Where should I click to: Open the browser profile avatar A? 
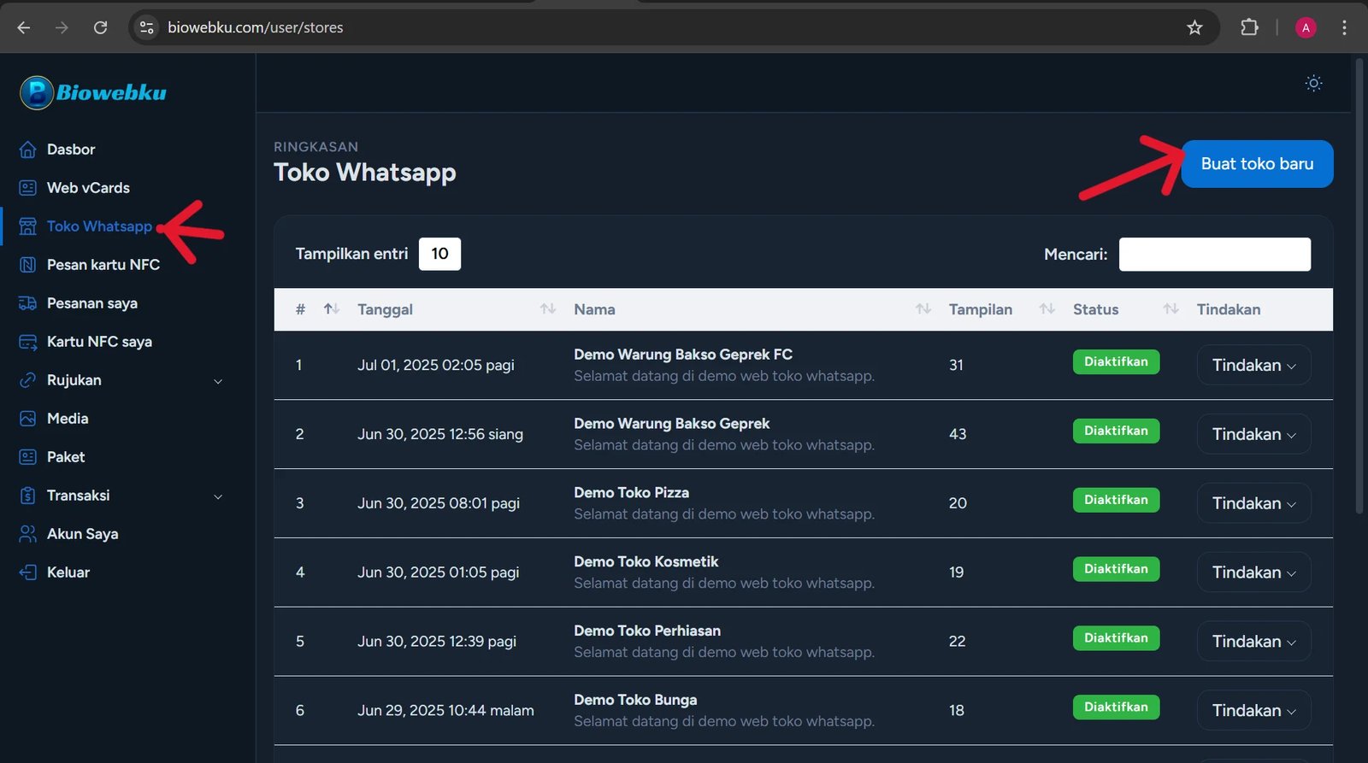(1306, 27)
